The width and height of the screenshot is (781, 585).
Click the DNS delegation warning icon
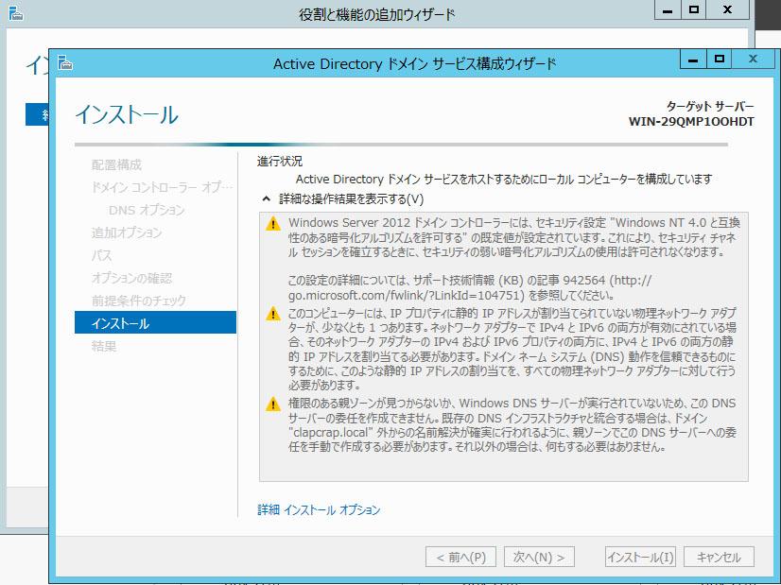pos(273,404)
